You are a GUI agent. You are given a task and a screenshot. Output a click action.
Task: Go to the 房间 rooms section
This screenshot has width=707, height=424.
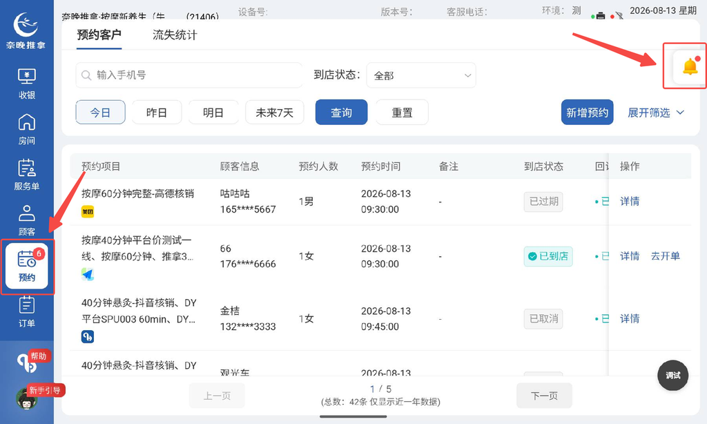(x=27, y=129)
